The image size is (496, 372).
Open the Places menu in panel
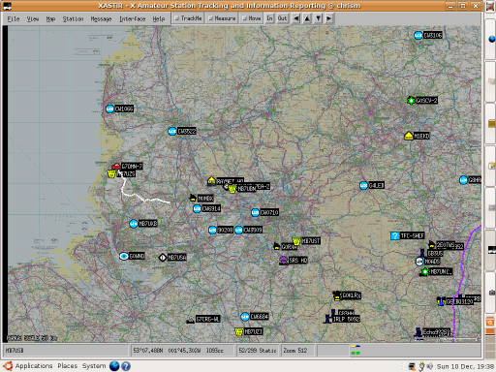pyautogui.click(x=68, y=366)
